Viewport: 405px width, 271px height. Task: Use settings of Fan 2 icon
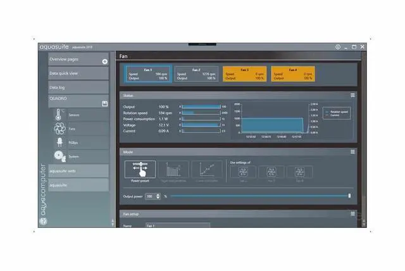(x=243, y=172)
